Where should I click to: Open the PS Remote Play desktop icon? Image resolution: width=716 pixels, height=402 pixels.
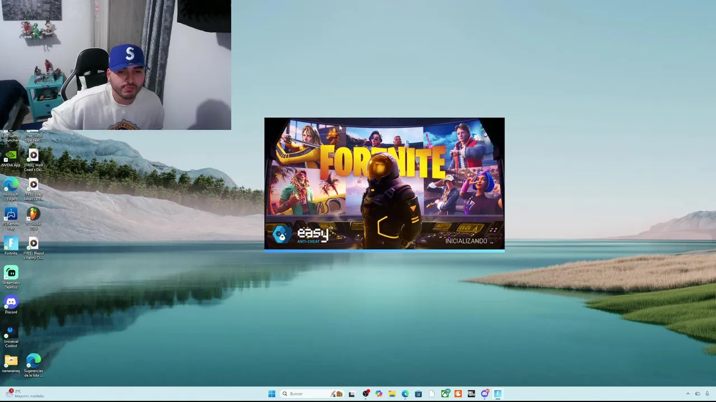(x=11, y=218)
